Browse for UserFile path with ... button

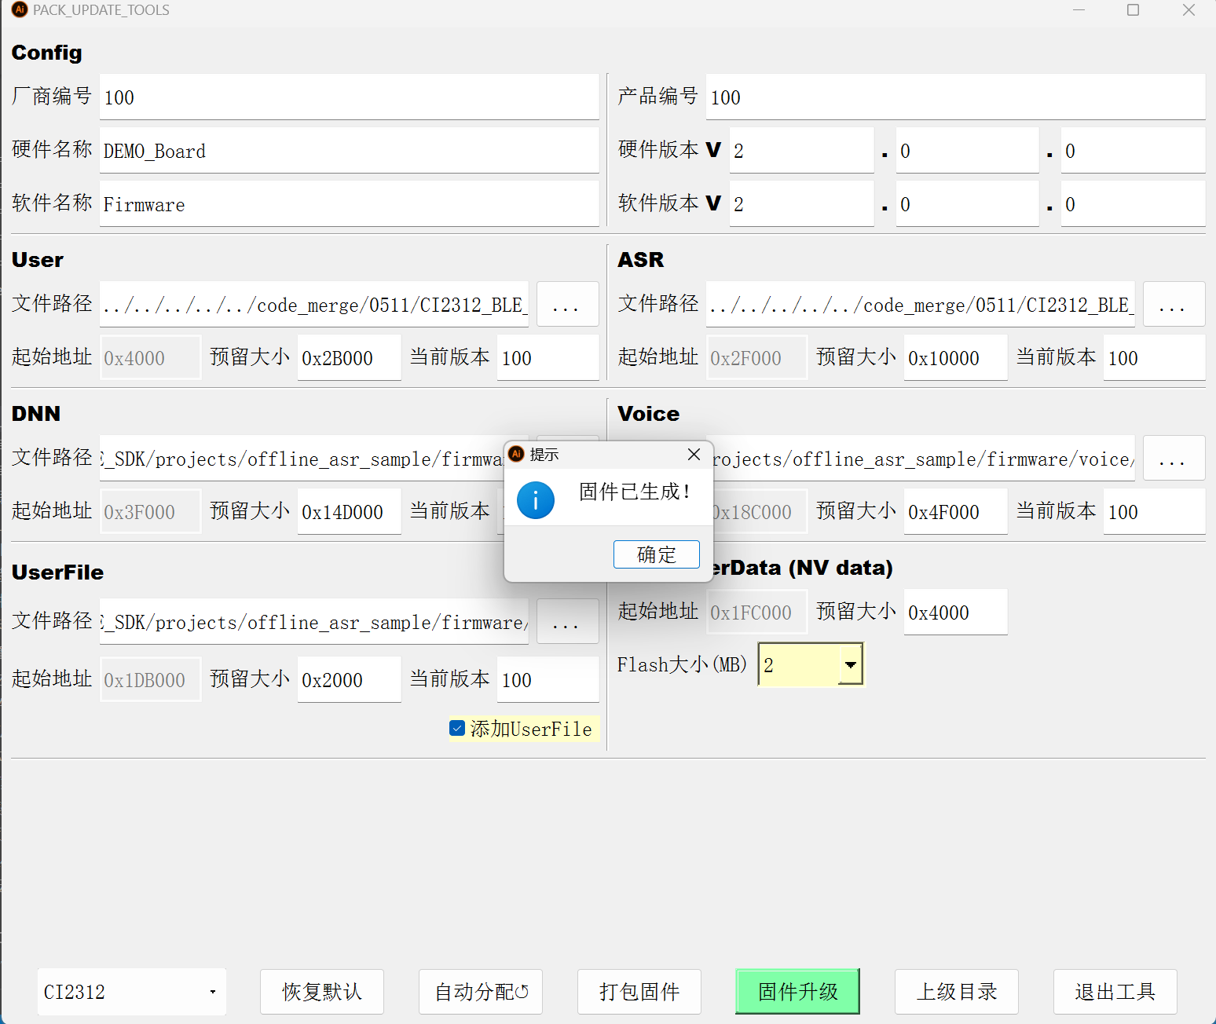click(567, 621)
